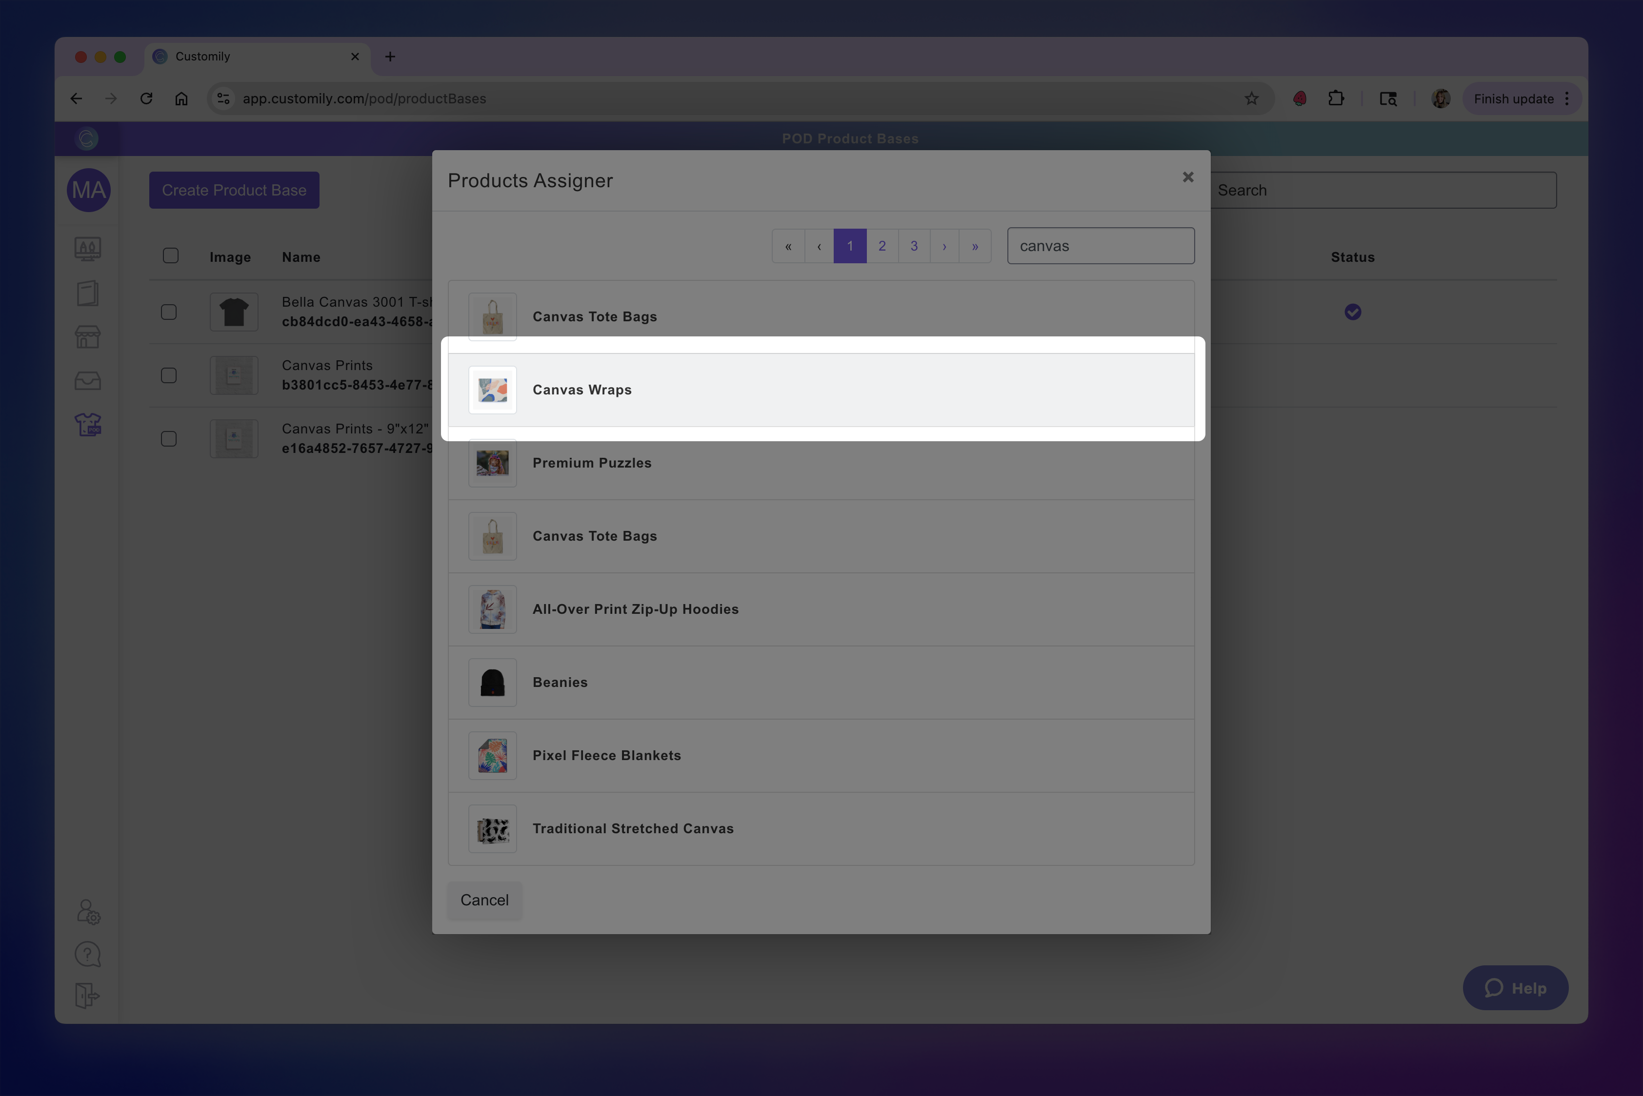Click the browser back arrow
Image resolution: width=1643 pixels, height=1096 pixels.
(x=76, y=98)
